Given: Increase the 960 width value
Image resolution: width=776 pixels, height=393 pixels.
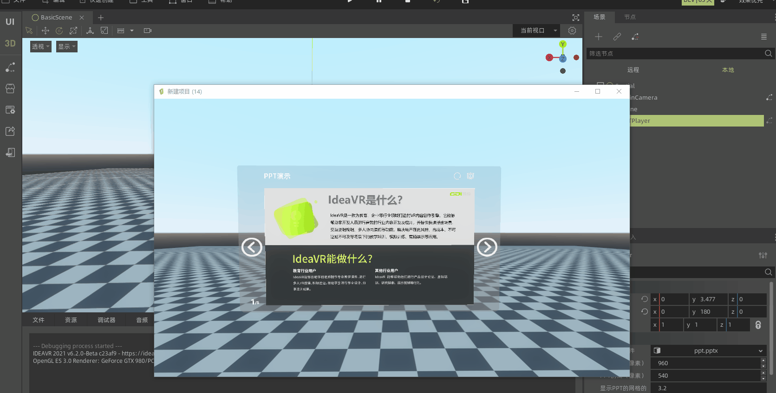Looking at the screenshot, I should [x=763, y=361].
